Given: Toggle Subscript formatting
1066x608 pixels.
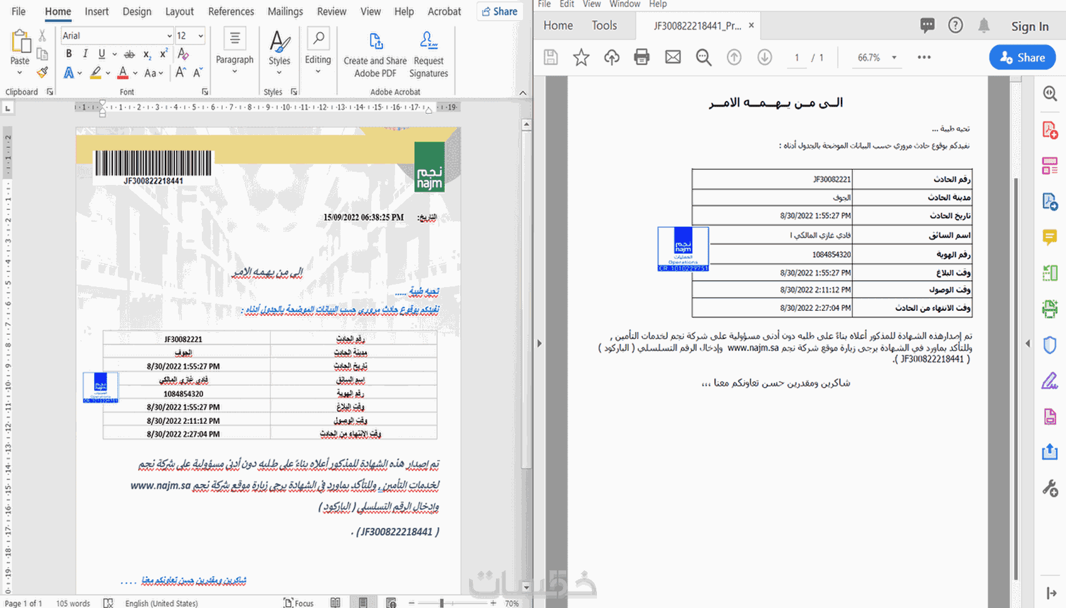Looking at the screenshot, I should click(147, 54).
